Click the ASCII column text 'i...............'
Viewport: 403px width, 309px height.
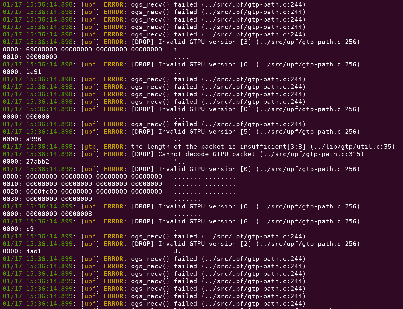(205, 49)
